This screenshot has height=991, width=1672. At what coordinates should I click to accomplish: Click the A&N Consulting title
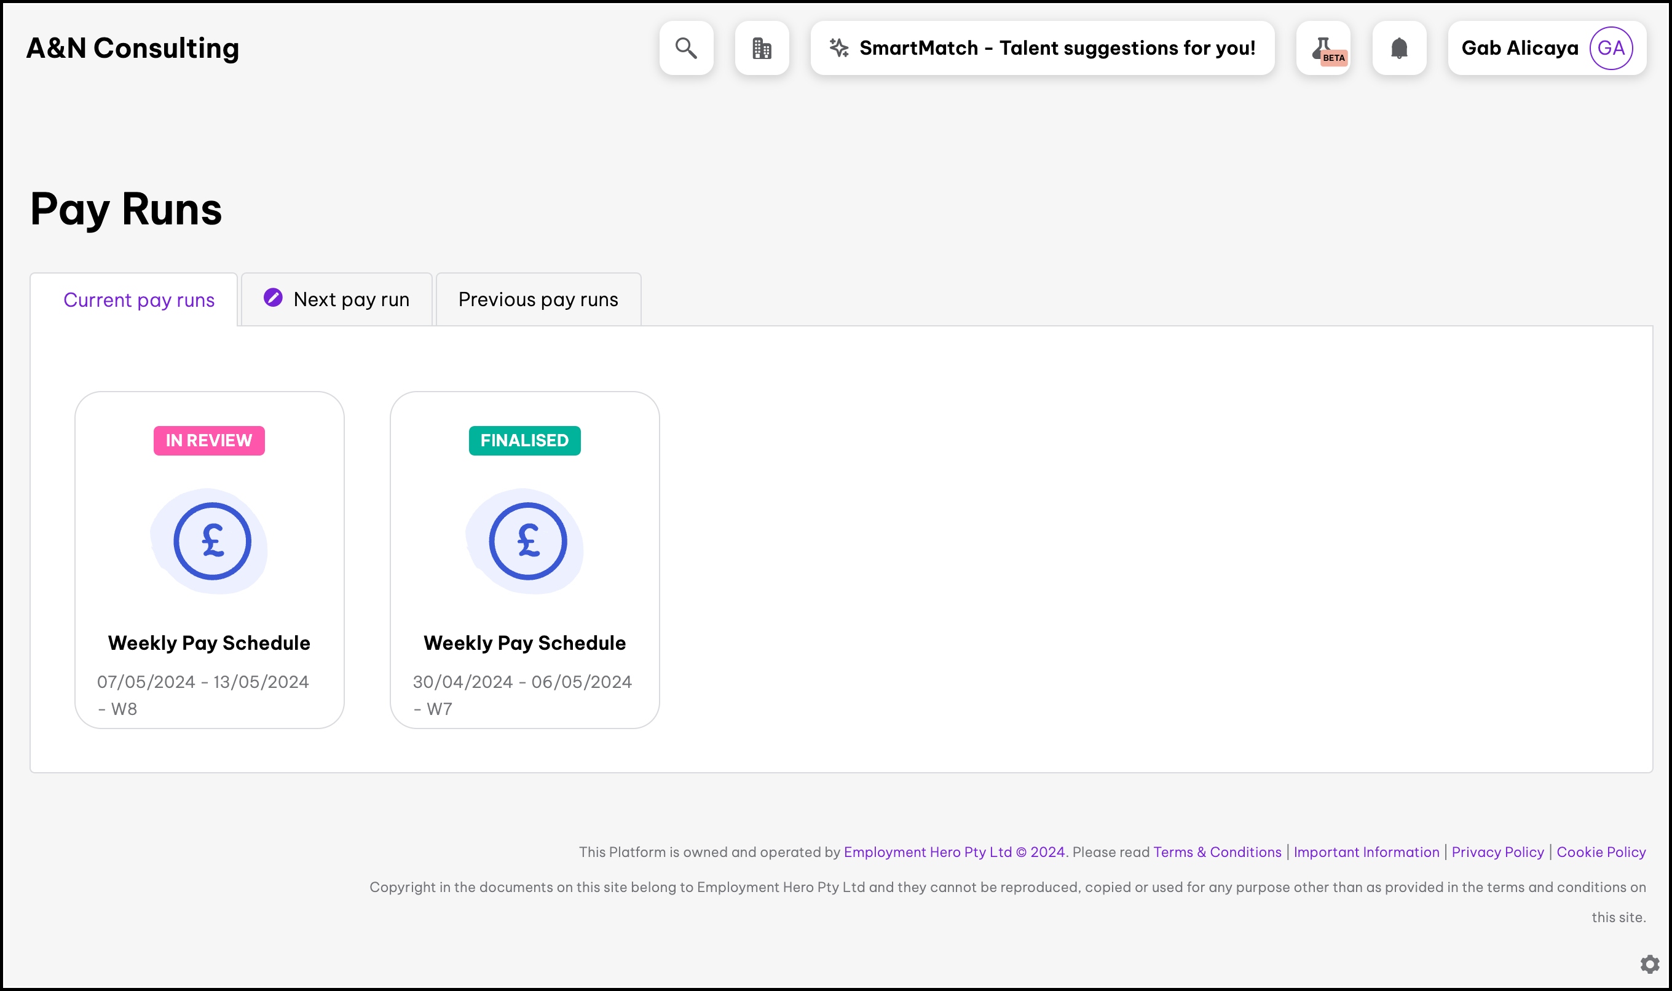(x=132, y=48)
